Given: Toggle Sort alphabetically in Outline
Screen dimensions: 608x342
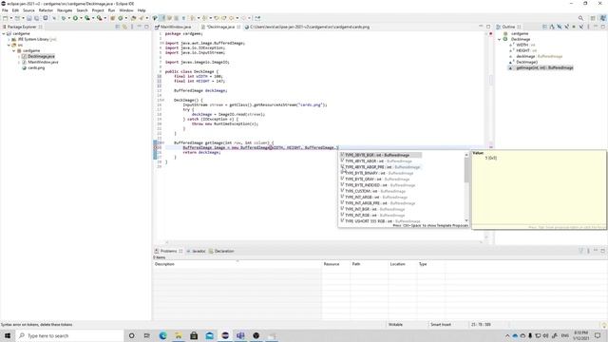Looking at the screenshot, I should (x=552, y=27).
